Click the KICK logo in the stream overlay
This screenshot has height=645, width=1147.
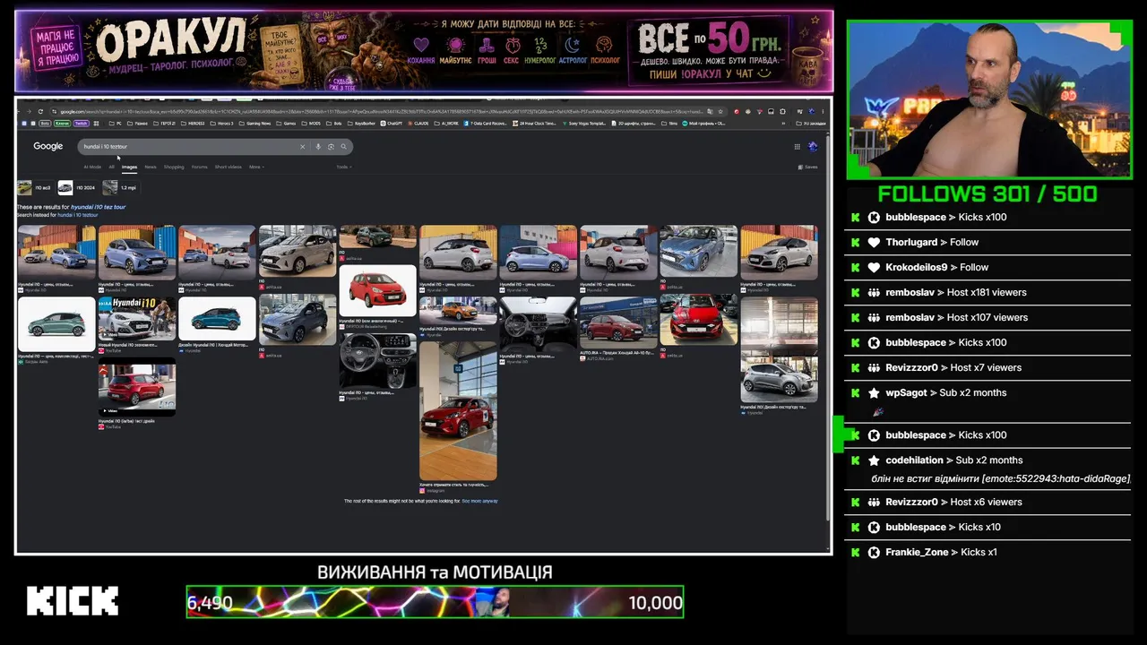(x=73, y=601)
